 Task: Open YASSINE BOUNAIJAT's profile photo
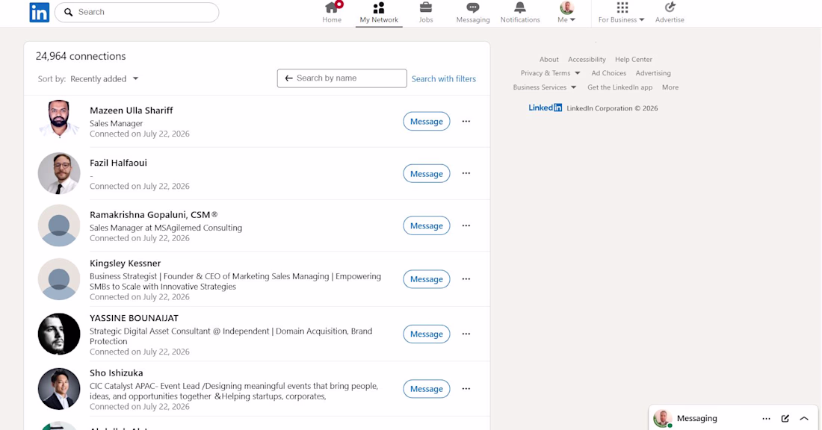tap(59, 334)
